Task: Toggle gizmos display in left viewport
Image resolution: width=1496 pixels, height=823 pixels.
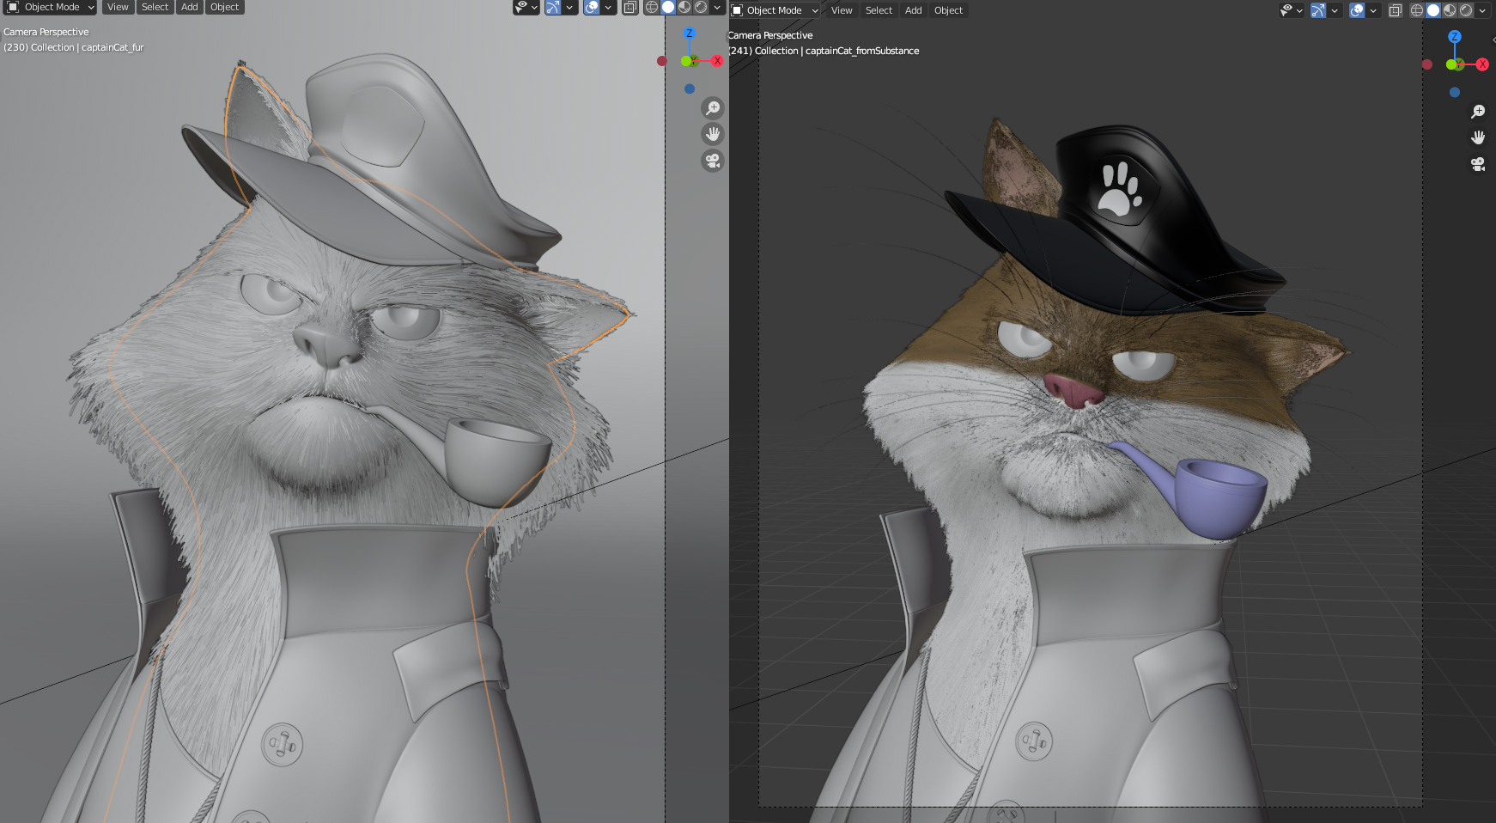Action: click(x=553, y=7)
